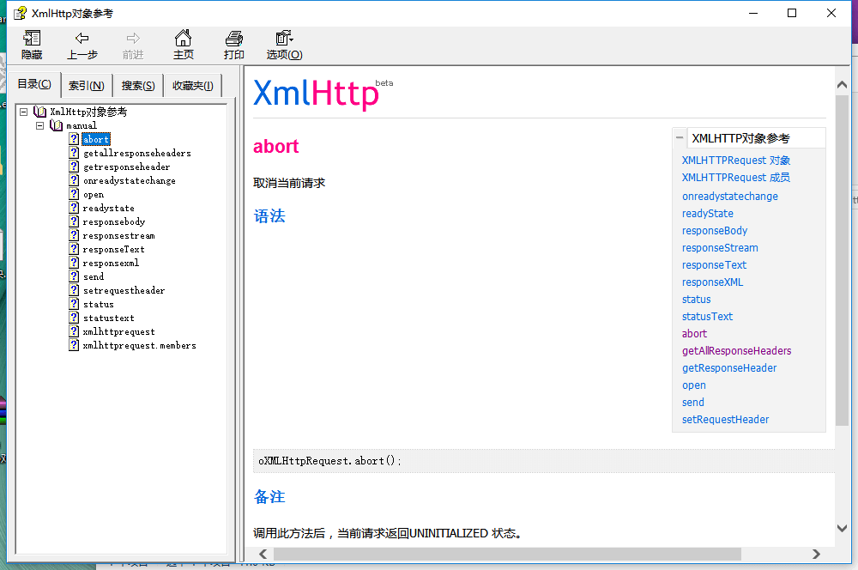The height and width of the screenshot is (570, 858).
Task: Click the 前进 (Forward) navigation icon
Action: pyautogui.click(x=132, y=45)
